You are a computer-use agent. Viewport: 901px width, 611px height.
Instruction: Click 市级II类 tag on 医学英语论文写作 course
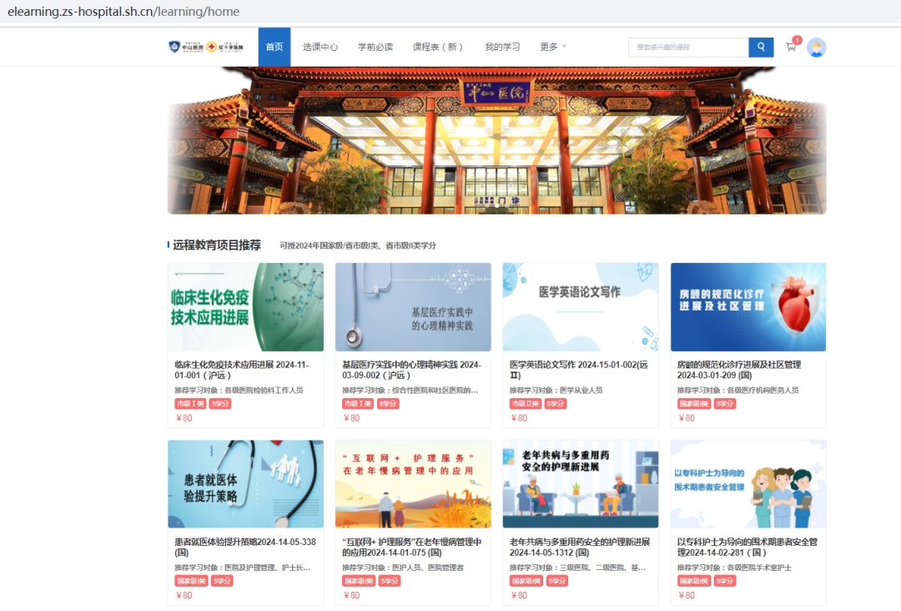tap(526, 403)
